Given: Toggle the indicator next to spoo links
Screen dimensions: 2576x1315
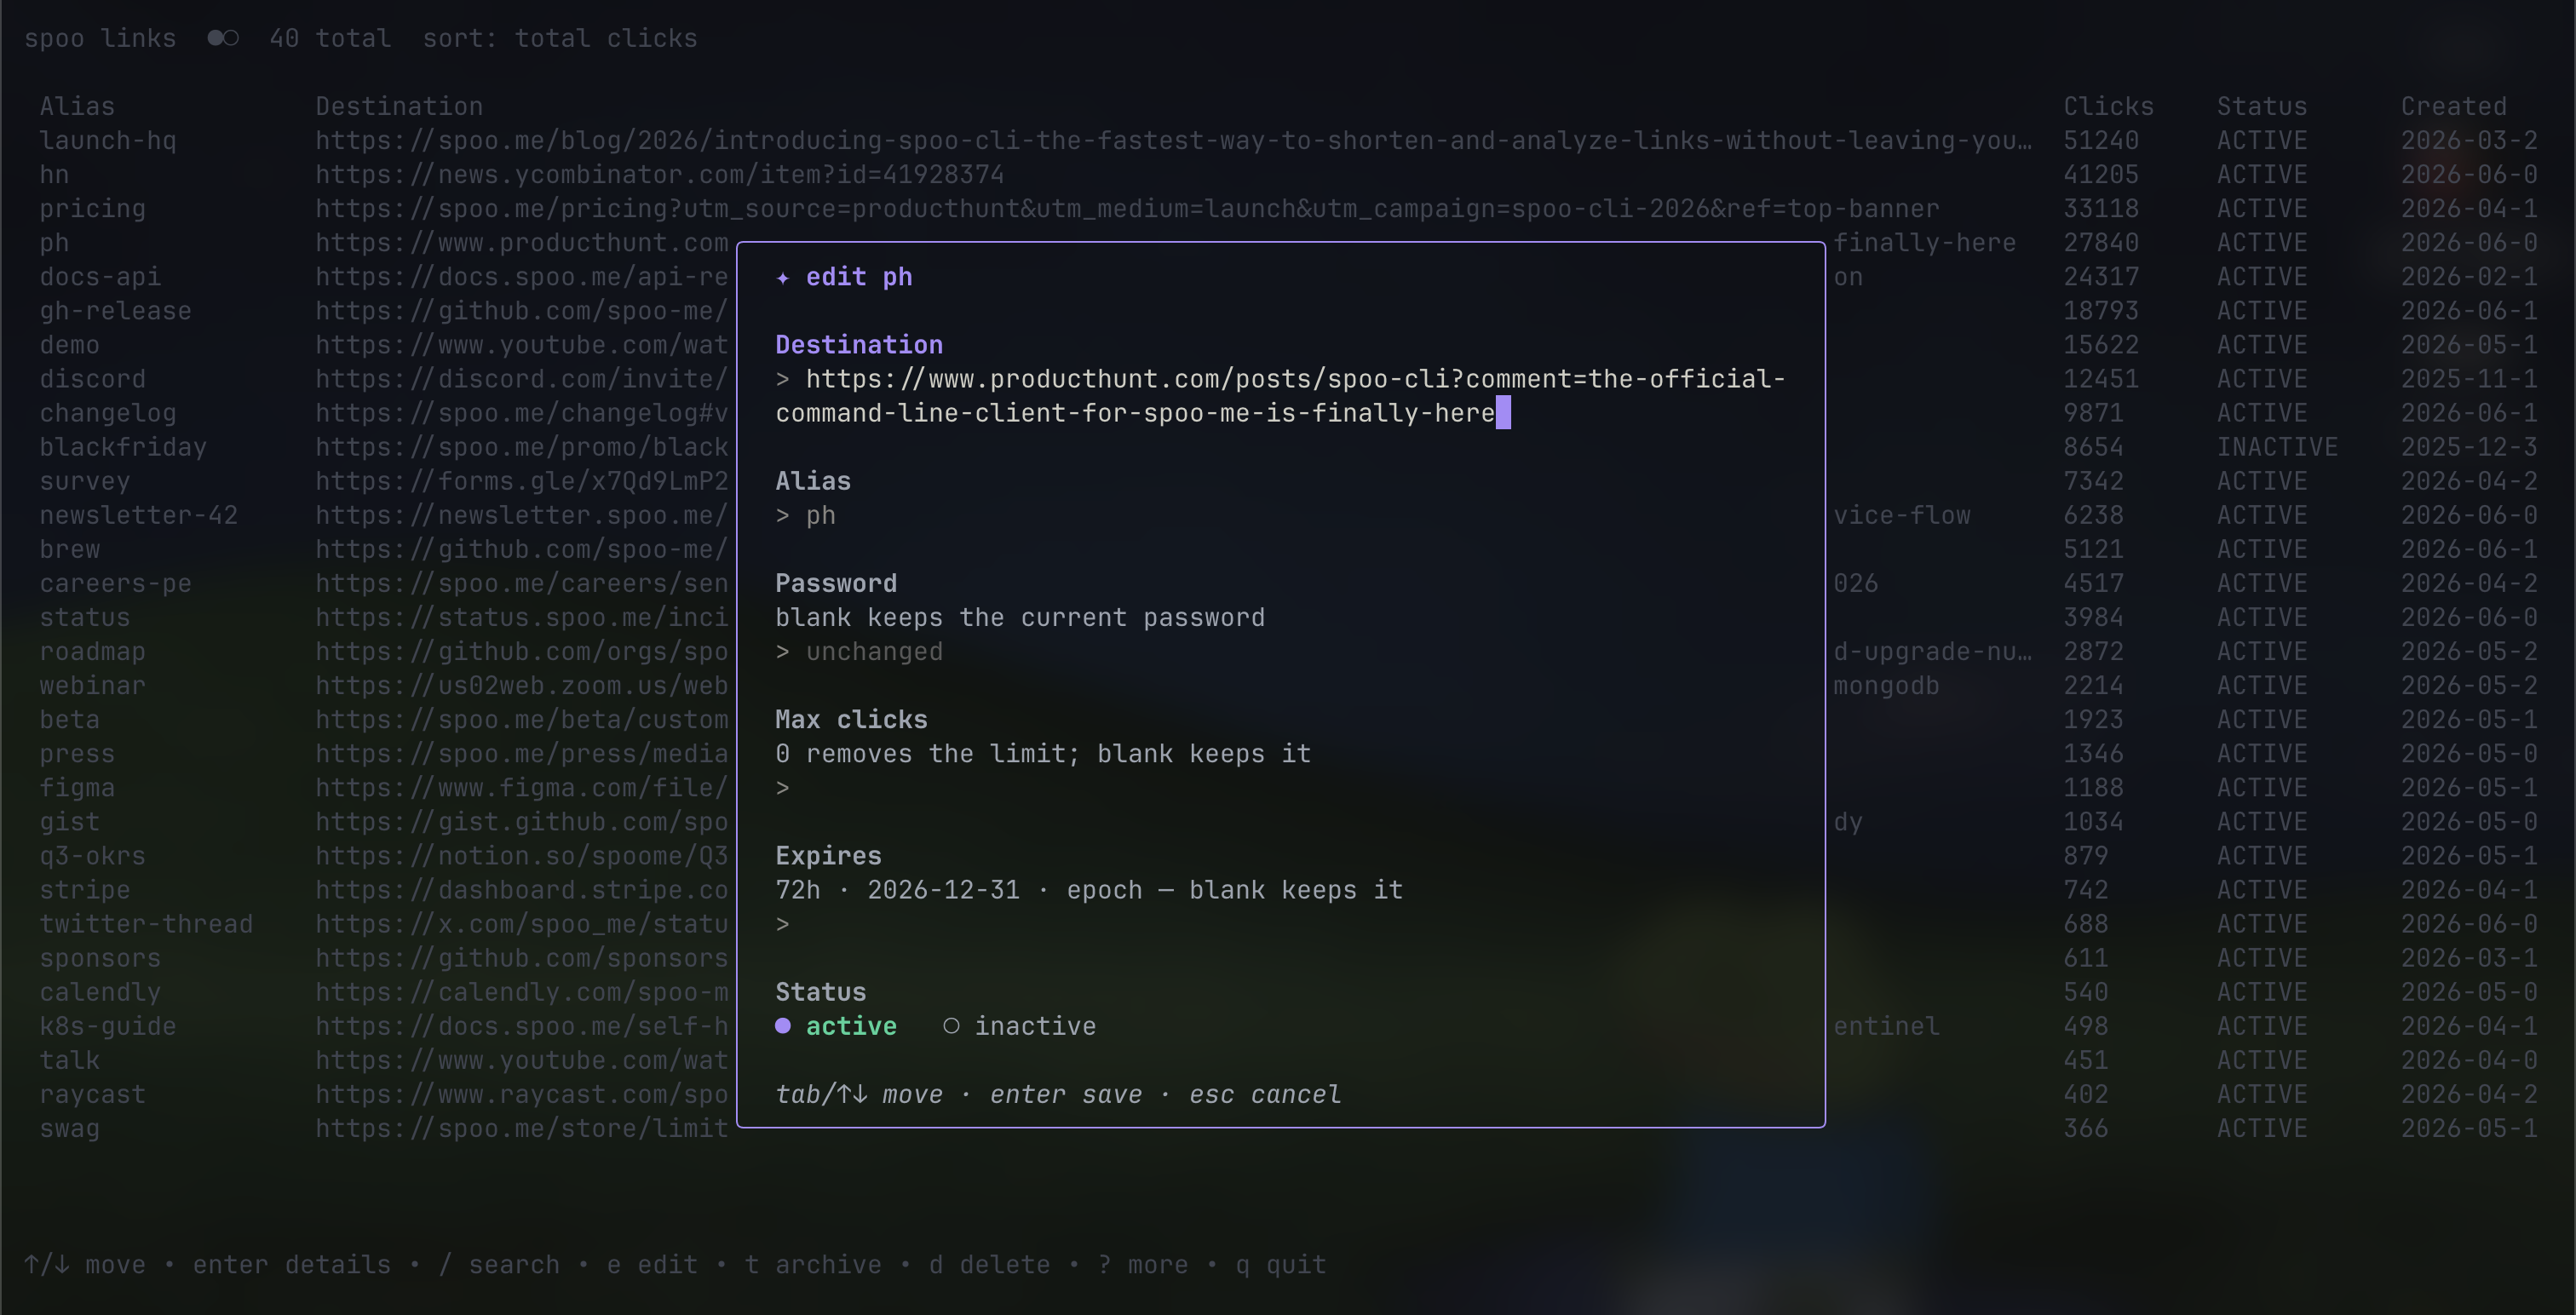Looking at the screenshot, I should point(223,38).
